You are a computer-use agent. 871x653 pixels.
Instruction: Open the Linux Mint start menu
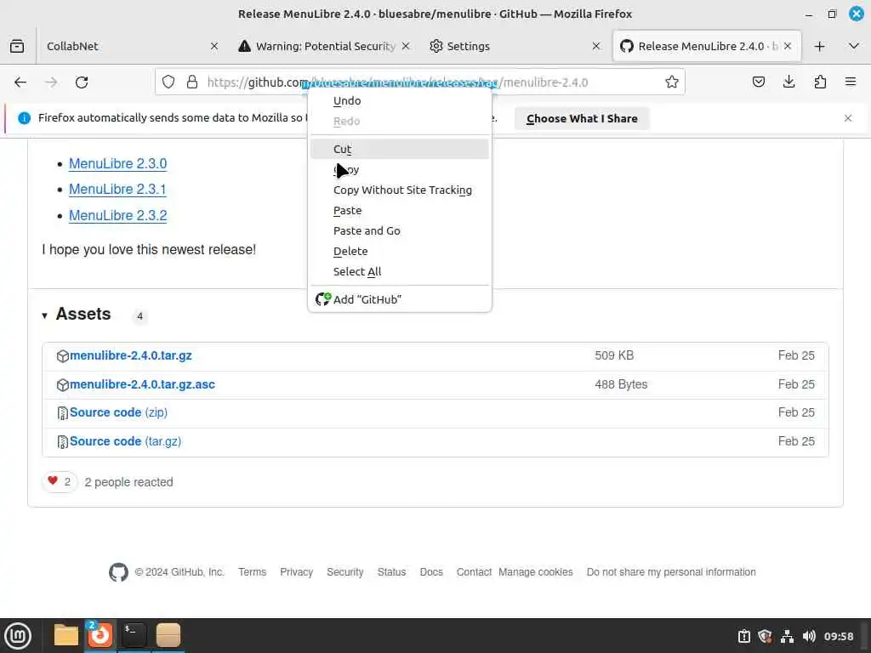coord(18,635)
